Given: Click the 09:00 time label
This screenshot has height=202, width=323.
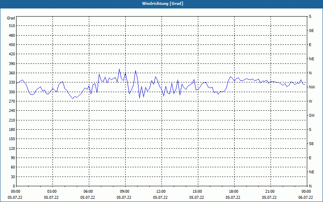Looking at the screenshot, I should point(125,191).
